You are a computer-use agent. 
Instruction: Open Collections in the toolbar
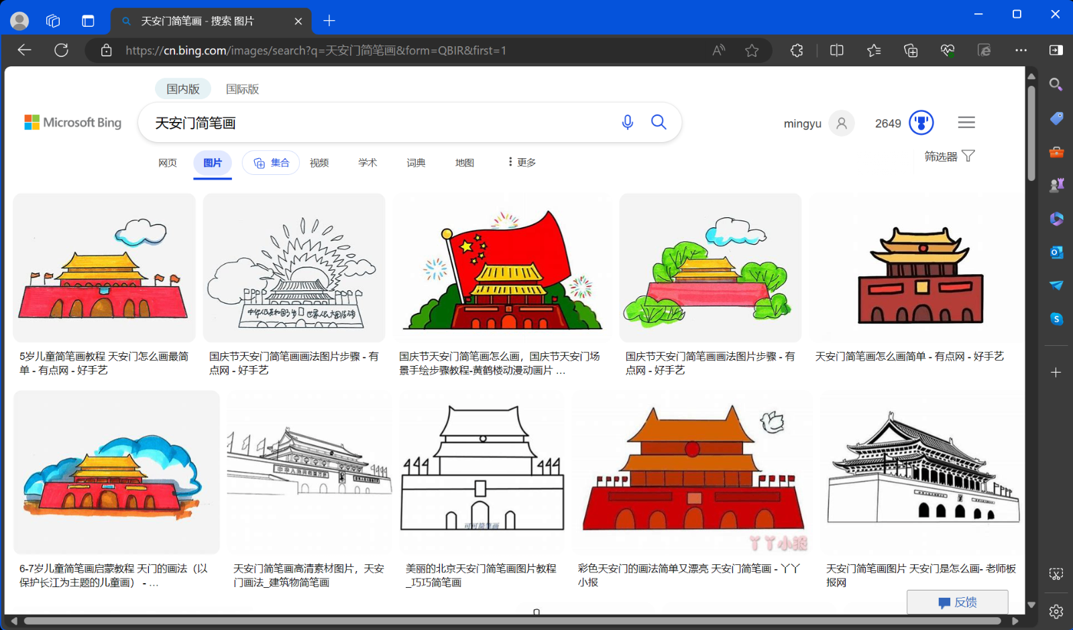coord(910,50)
